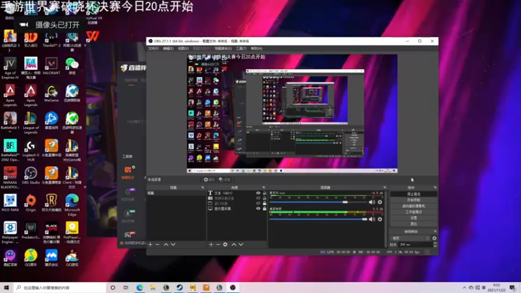Open scene transition properties gear

[434, 238]
